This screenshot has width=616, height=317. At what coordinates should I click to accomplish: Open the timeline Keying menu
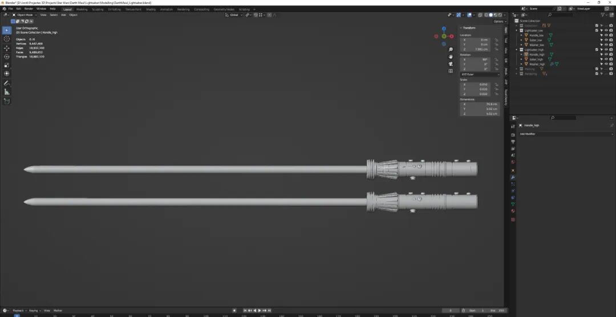tap(34, 310)
